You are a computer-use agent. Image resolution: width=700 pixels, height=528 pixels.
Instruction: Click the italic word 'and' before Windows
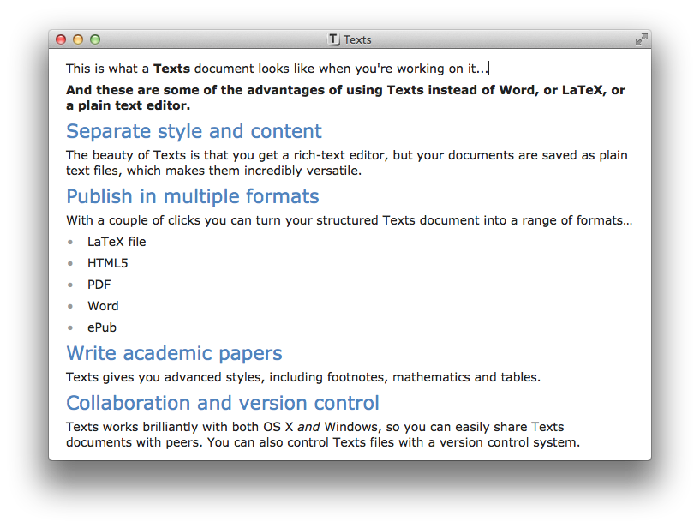(x=308, y=427)
